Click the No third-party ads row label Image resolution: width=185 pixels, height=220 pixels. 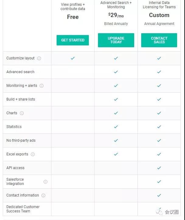(x=21, y=140)
